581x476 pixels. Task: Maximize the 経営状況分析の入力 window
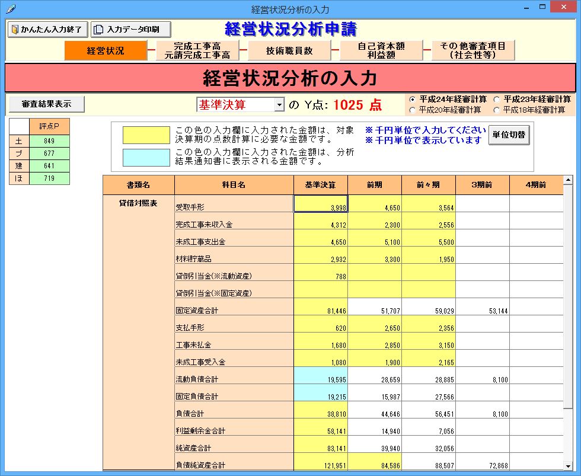542,7
